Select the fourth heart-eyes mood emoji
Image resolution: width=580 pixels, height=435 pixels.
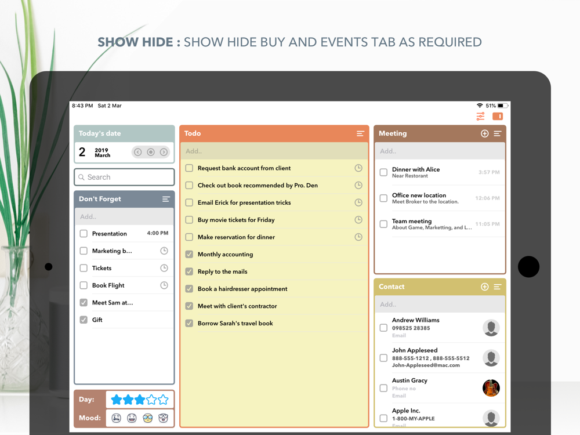pos(163,418)
